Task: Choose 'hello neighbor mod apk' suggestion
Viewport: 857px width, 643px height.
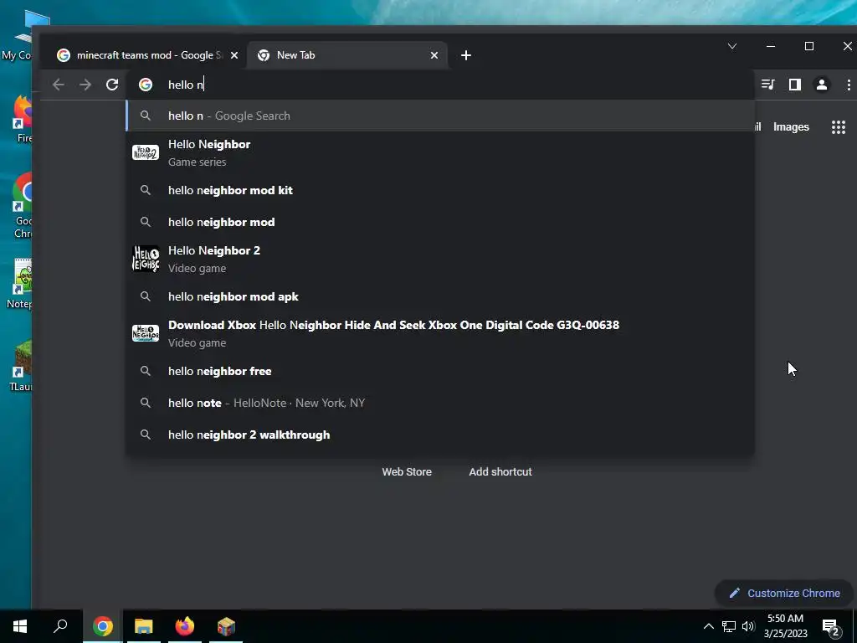Action: tap(440, 296)
